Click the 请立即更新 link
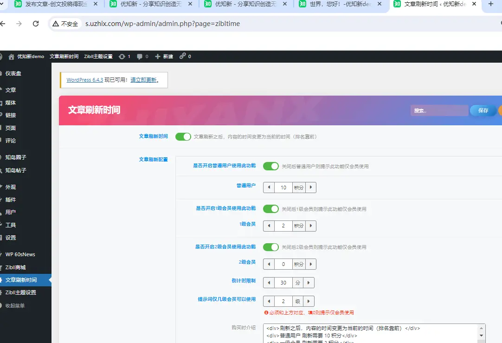The width and height of the screenshot is (502, 343). [x=144, y=80]
